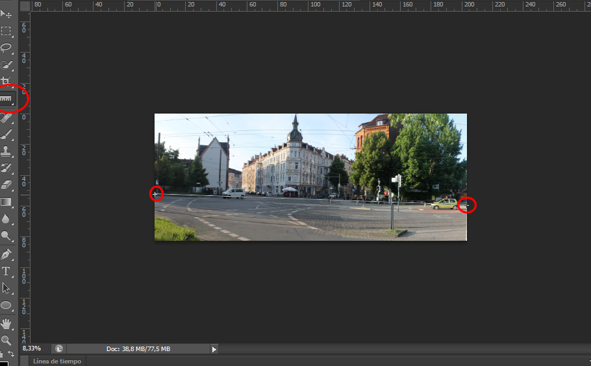Image resolution: width=591 pixels, height=366 pixels.
Task: Select the History Brush tool
Action: [x=6, y=168]
